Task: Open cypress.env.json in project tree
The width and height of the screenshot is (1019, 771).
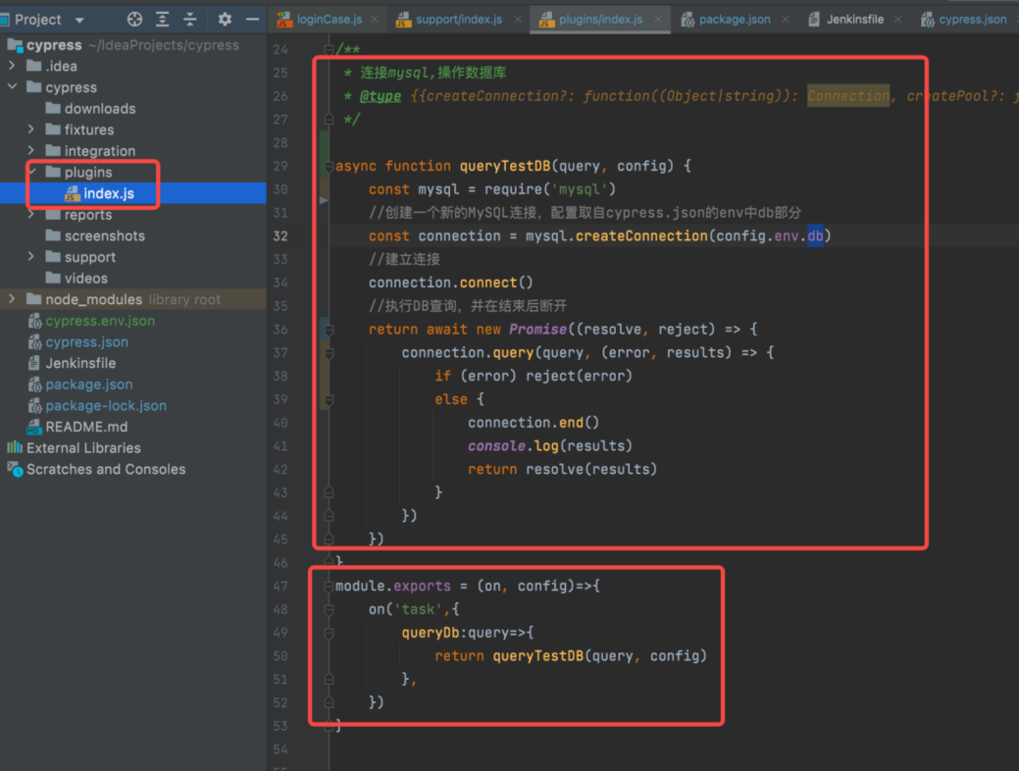Action: click(99, 321)
